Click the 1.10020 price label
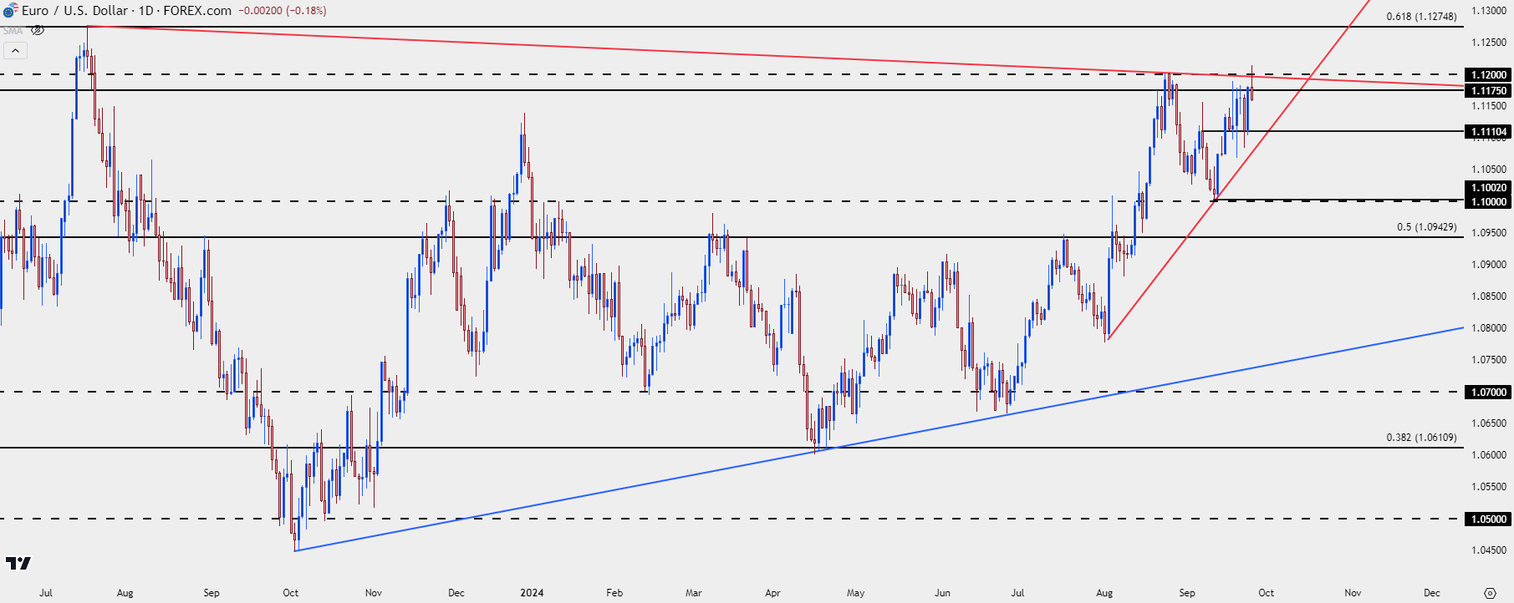Screen dimensions: 1514x603 (x=1489, y=188)
